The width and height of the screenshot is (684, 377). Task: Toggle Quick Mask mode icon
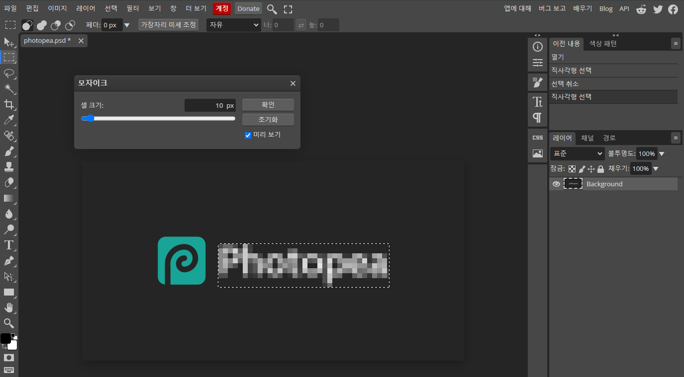coord(9,358)
